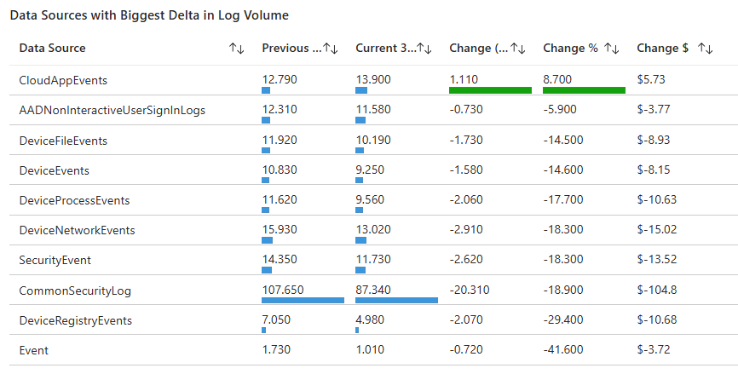Click sort arrows on the Previous column

331,49
